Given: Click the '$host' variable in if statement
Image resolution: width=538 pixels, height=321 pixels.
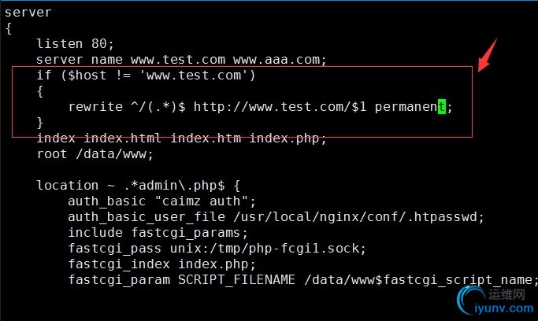Looking at the screenshot, I should click(87, 75).
